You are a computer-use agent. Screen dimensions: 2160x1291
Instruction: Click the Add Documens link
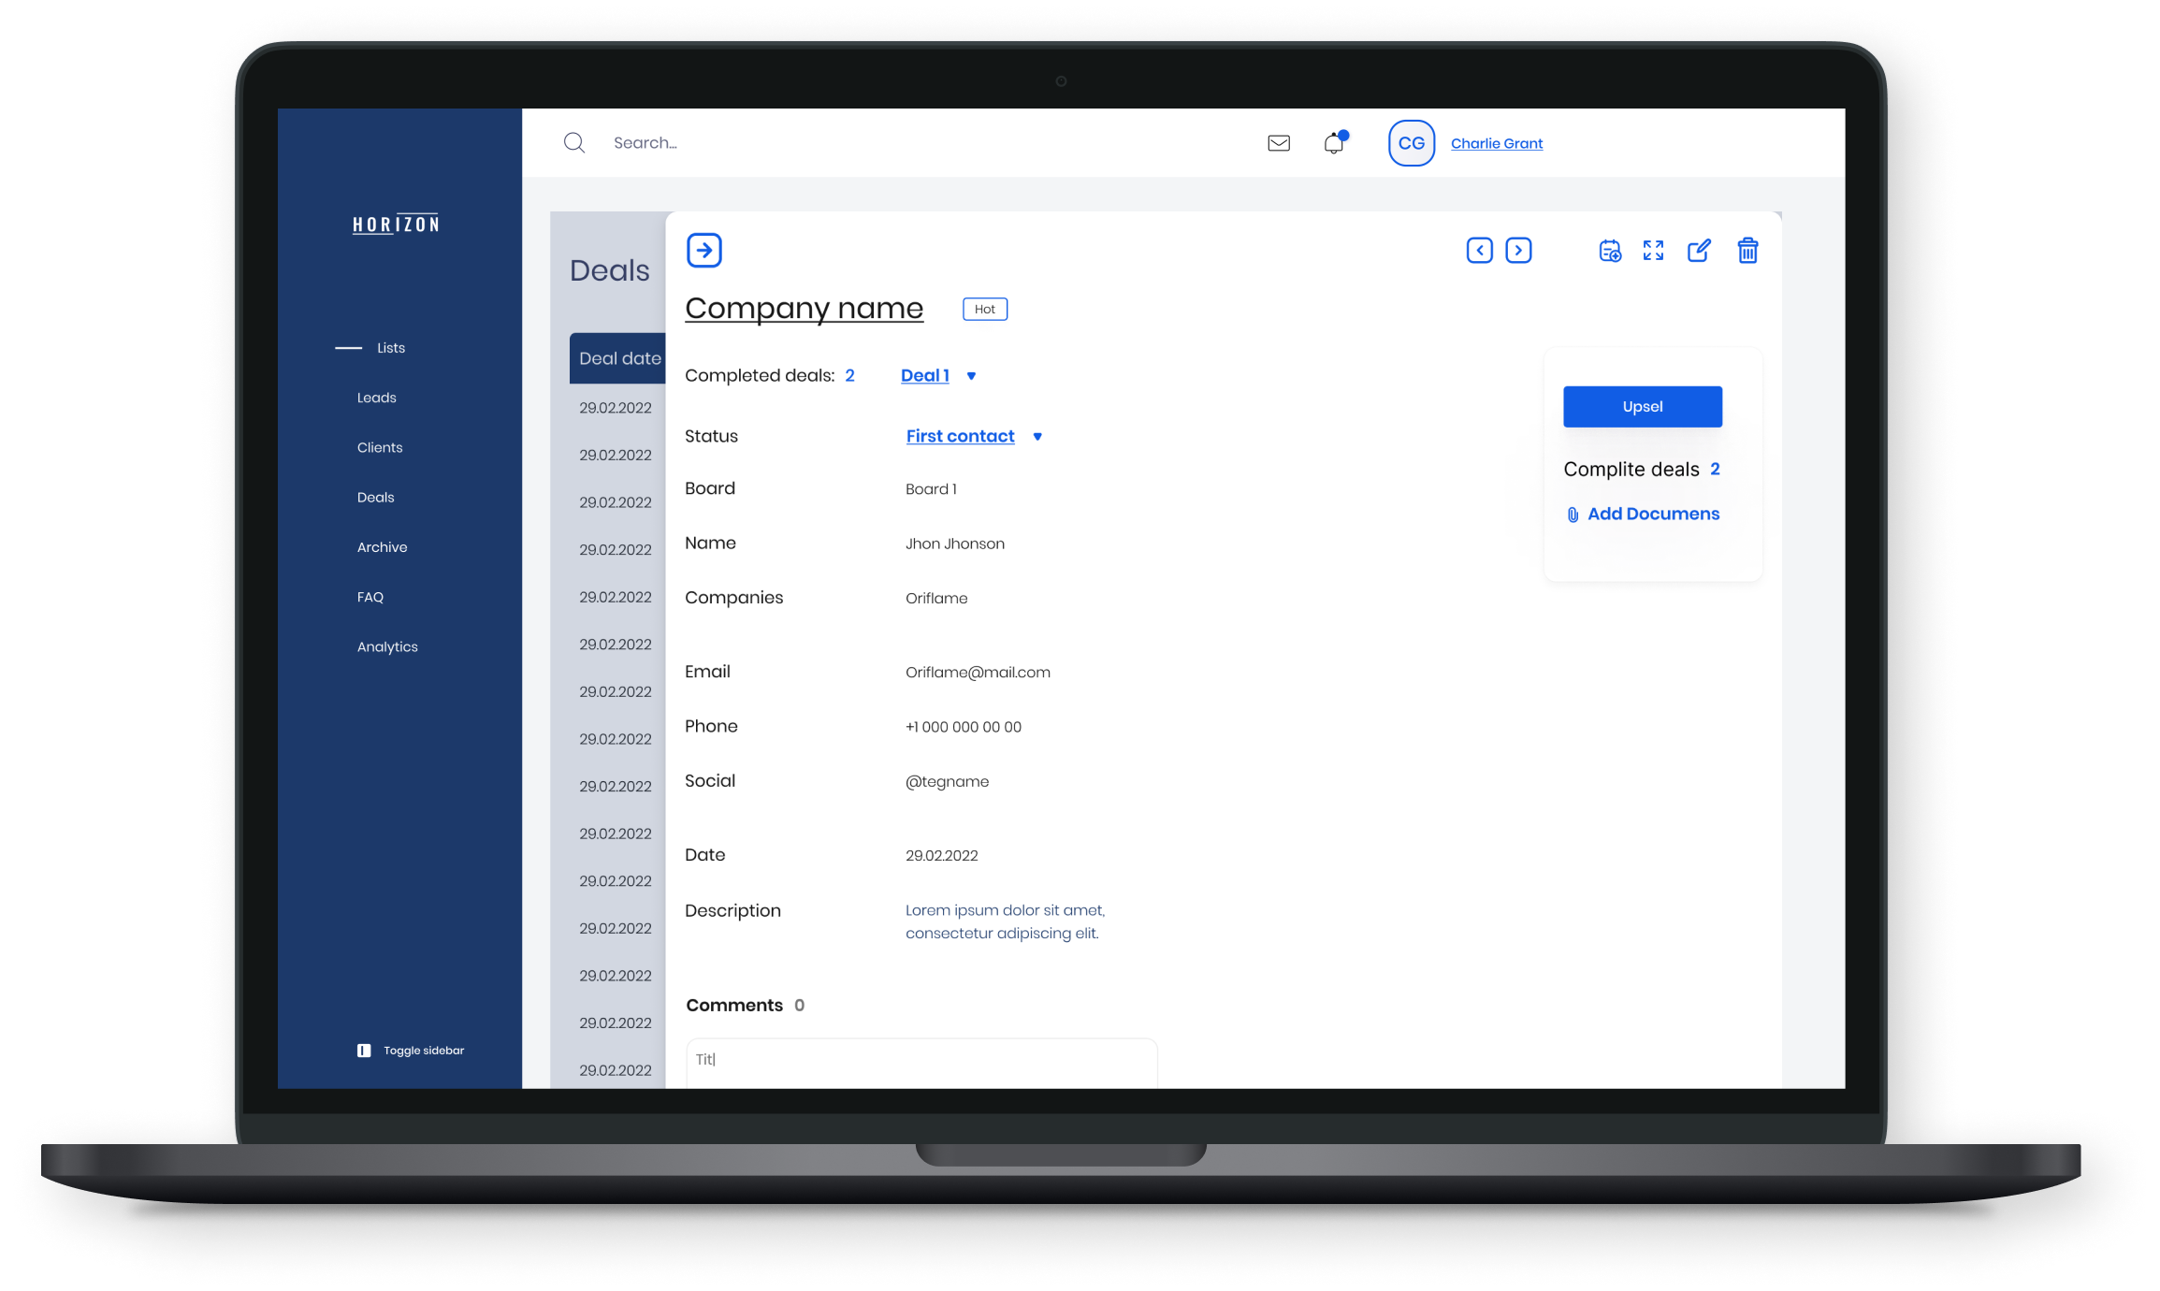[x=1651, y=514]
